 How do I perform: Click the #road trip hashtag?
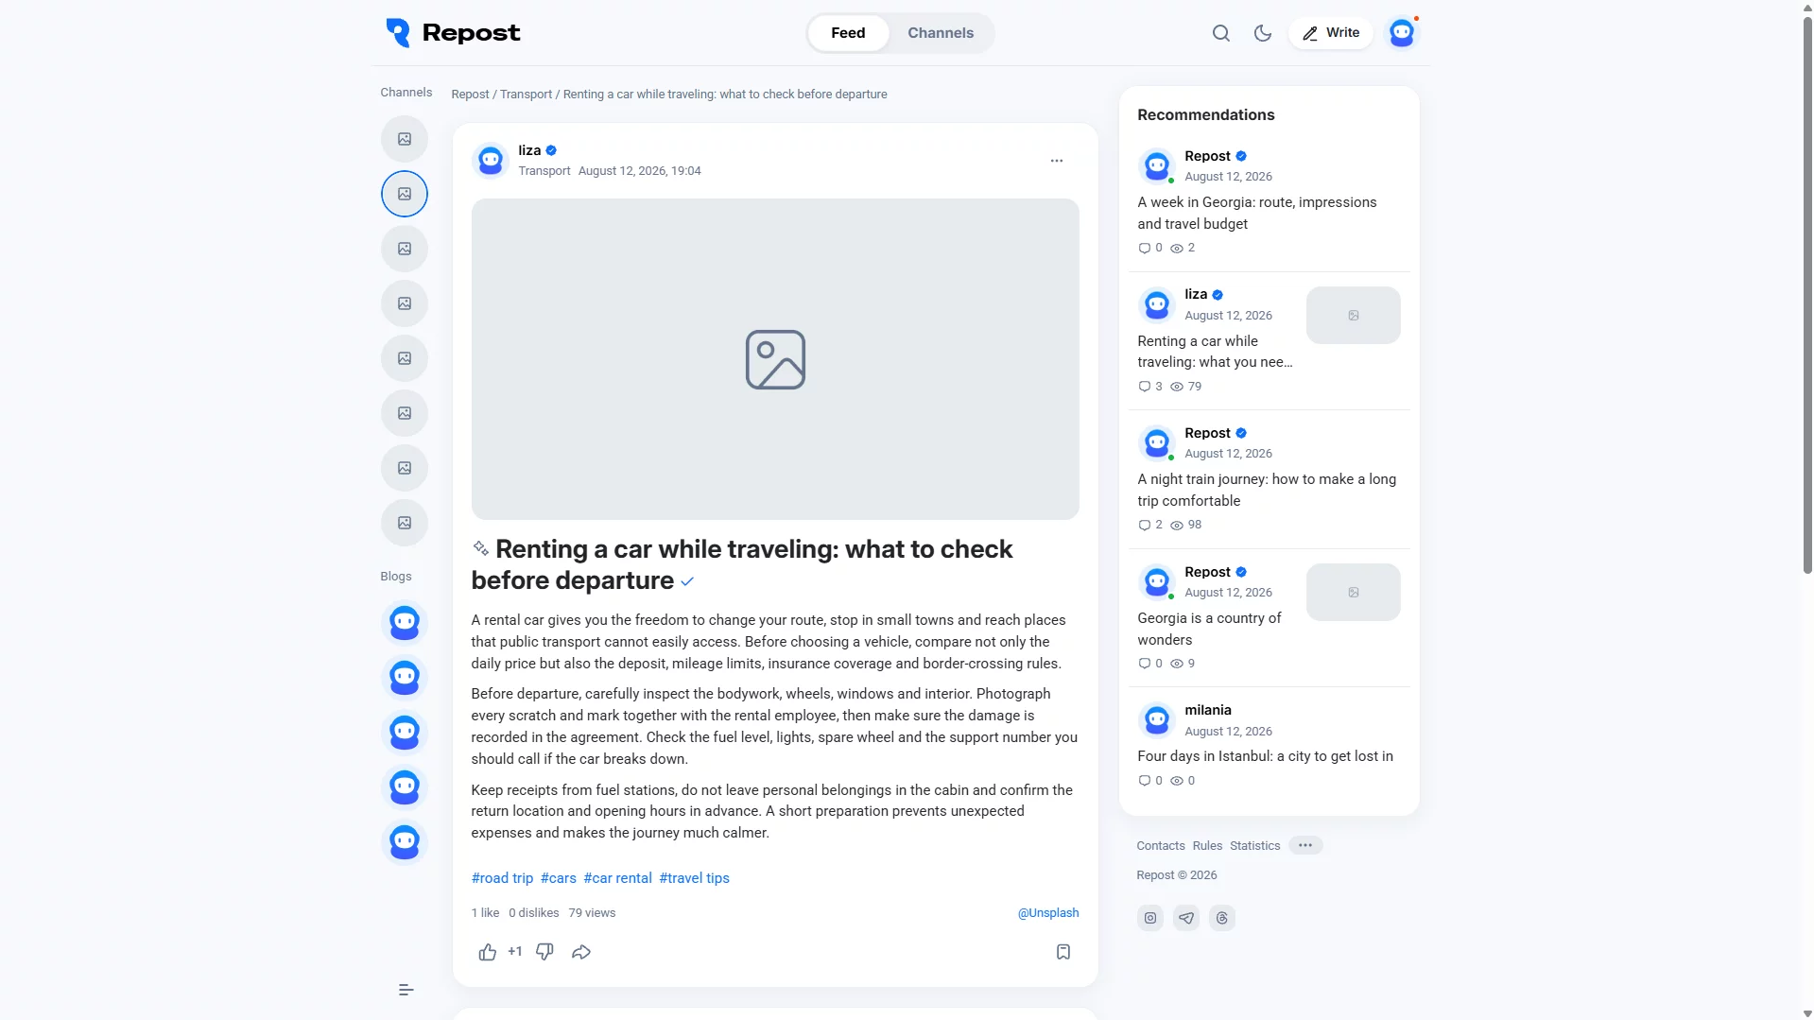coord(502,878)
